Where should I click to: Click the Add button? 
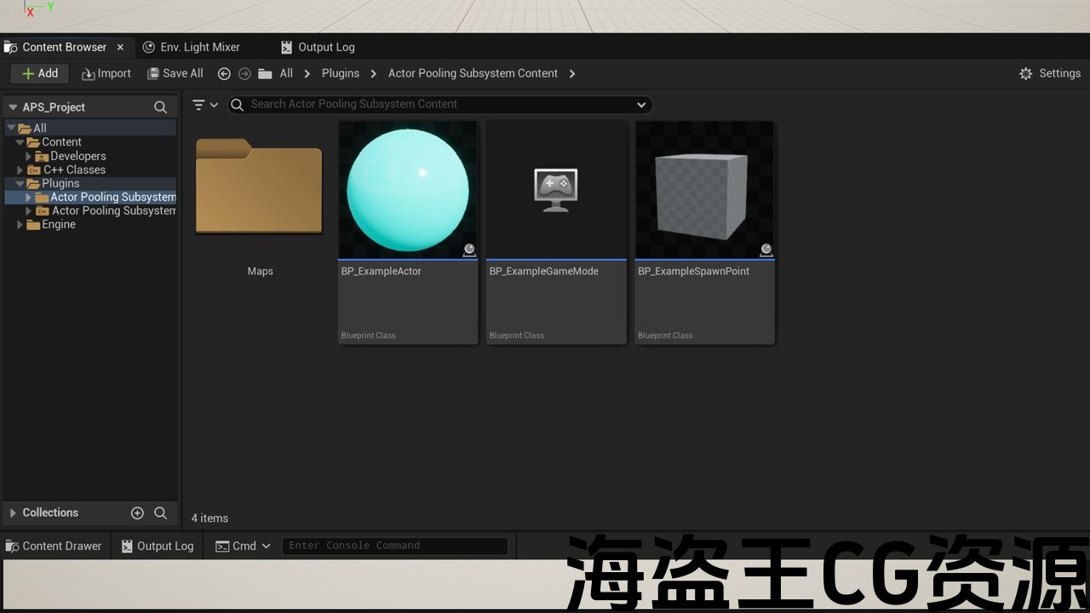pos(39,74)
